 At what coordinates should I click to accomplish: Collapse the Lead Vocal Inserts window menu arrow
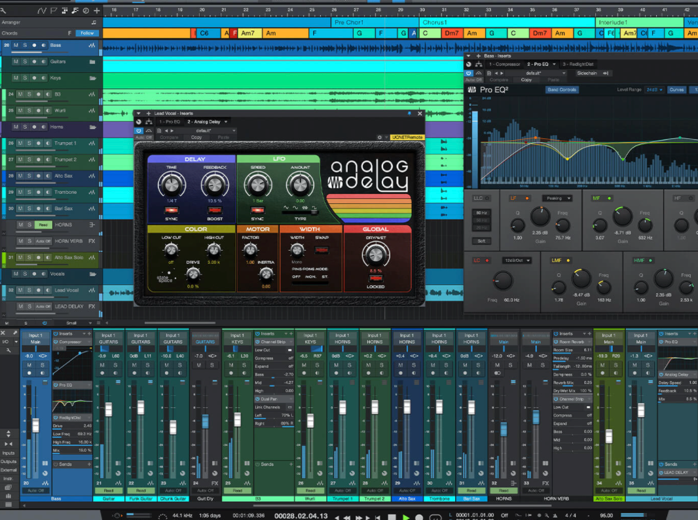pyautogui.click(x=138, y=113)
